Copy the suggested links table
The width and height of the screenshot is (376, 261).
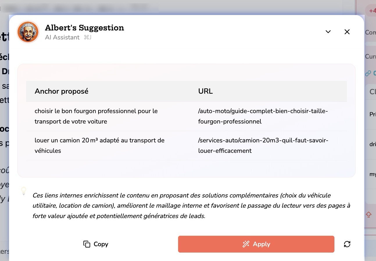96,244
